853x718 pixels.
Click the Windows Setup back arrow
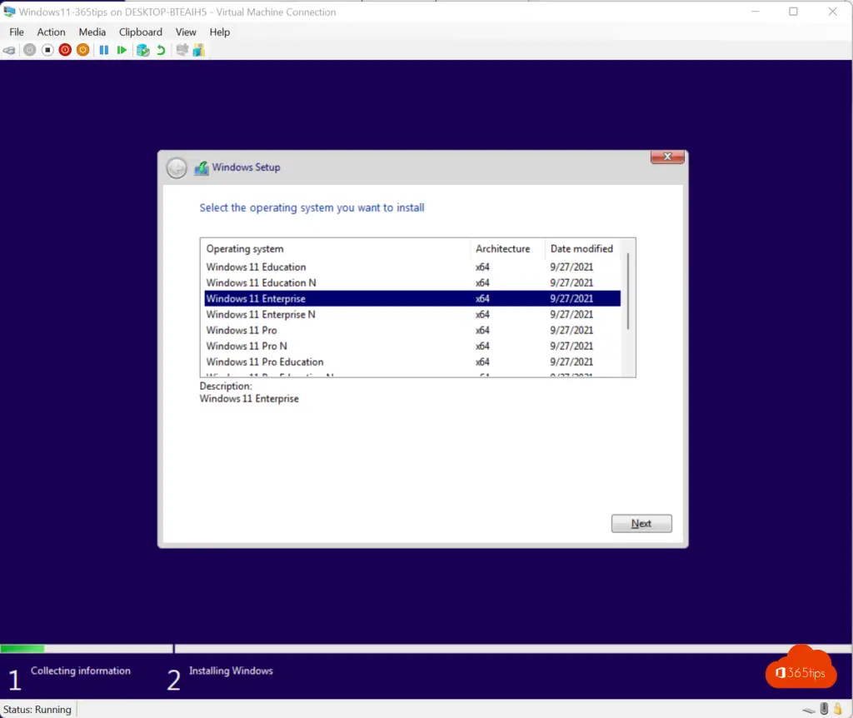click(177, 168)
